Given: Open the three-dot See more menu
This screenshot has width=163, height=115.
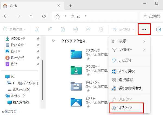Looking at the screenshot, I should tap(144, 29).
